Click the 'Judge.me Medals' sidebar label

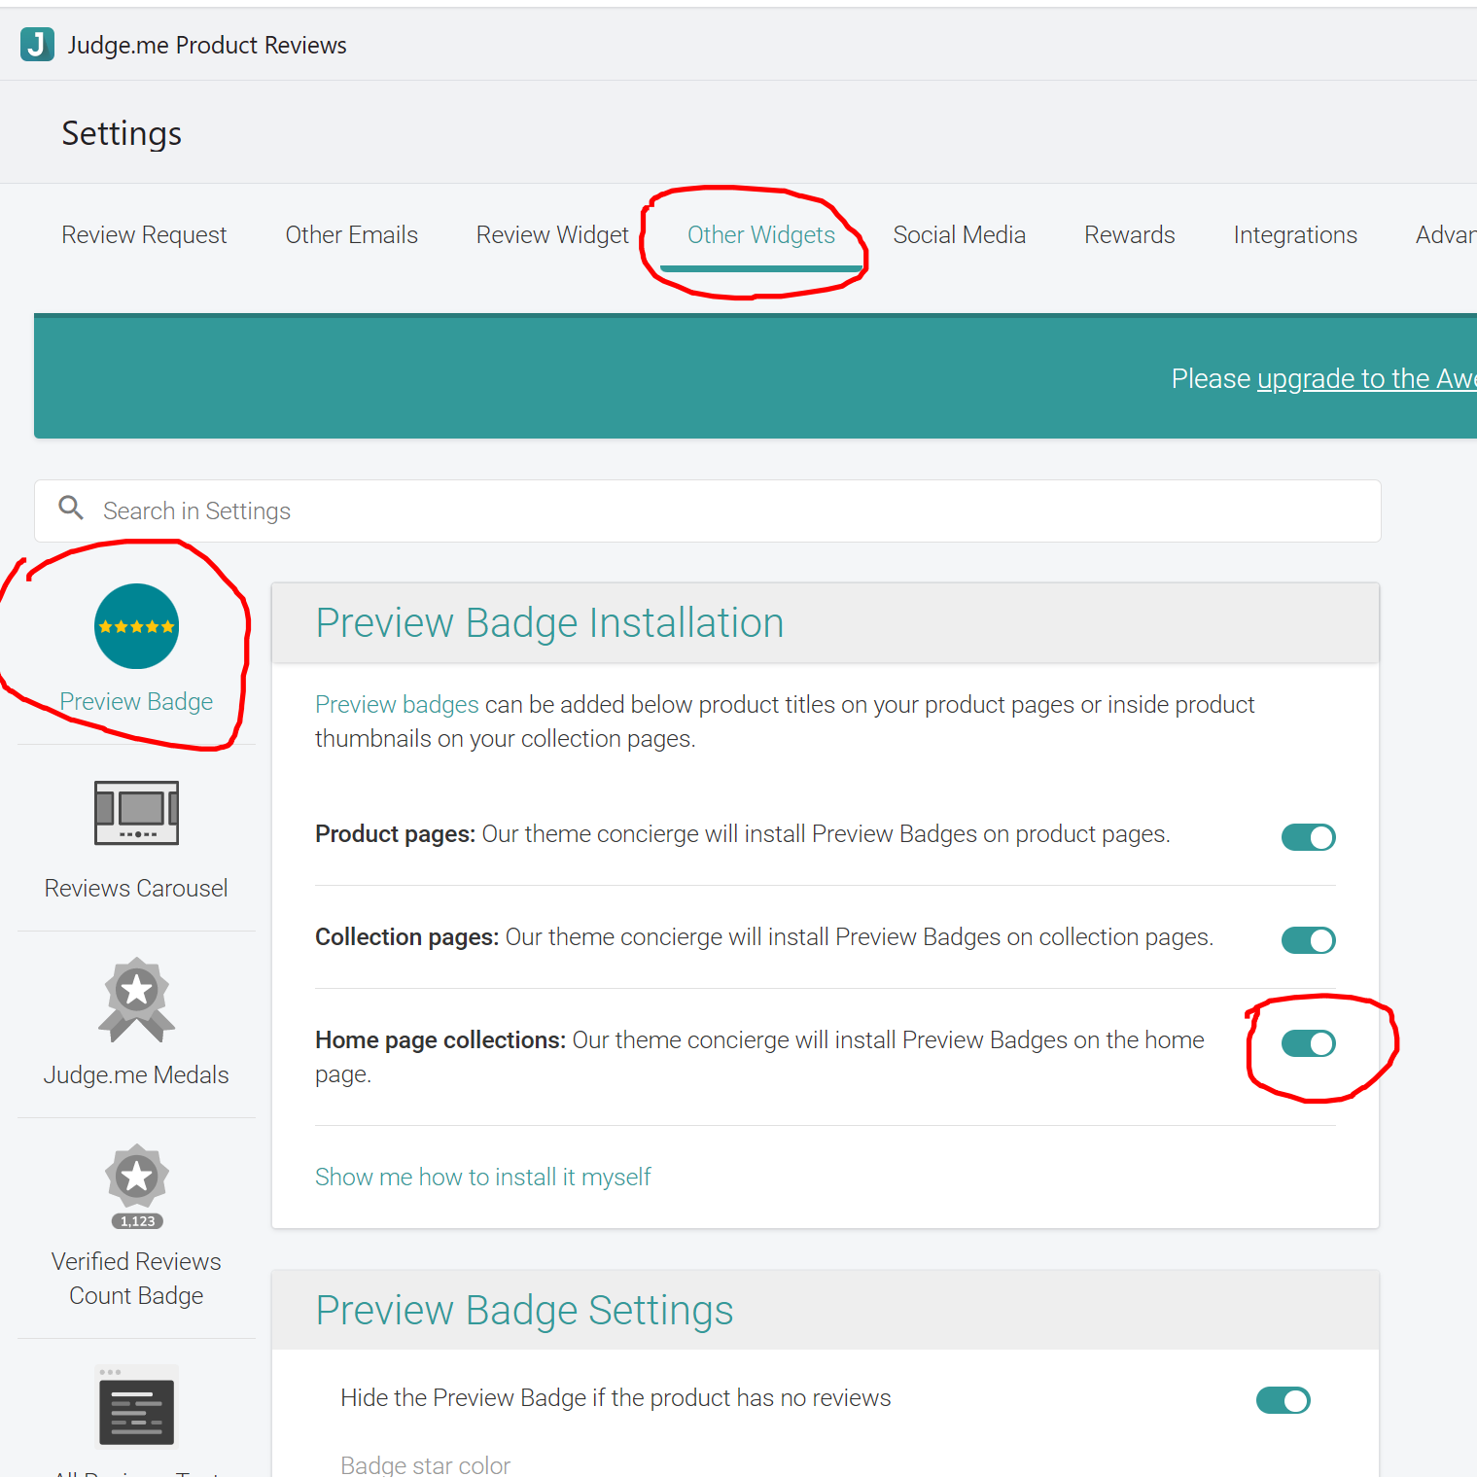coord(136,1074)
